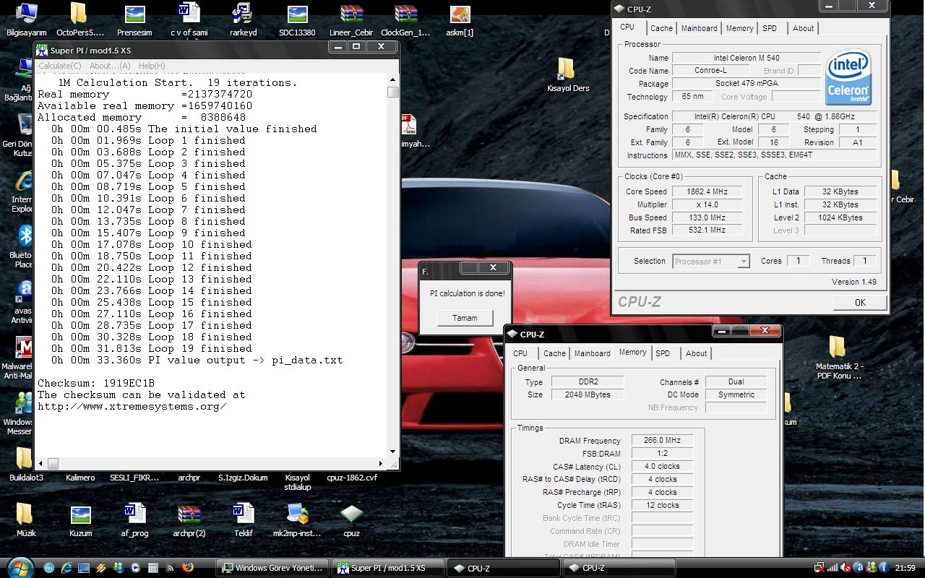Click Super PI scroll down arrow
The width and height of the screenshot is (925, 578).
click(393, 451)
